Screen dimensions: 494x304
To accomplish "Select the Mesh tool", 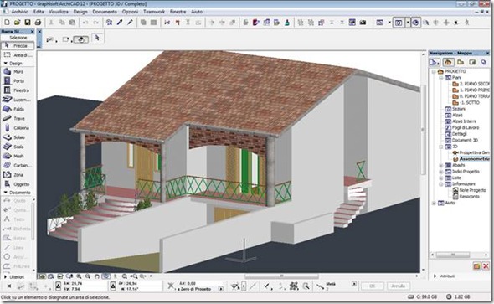I will [18, 156].
